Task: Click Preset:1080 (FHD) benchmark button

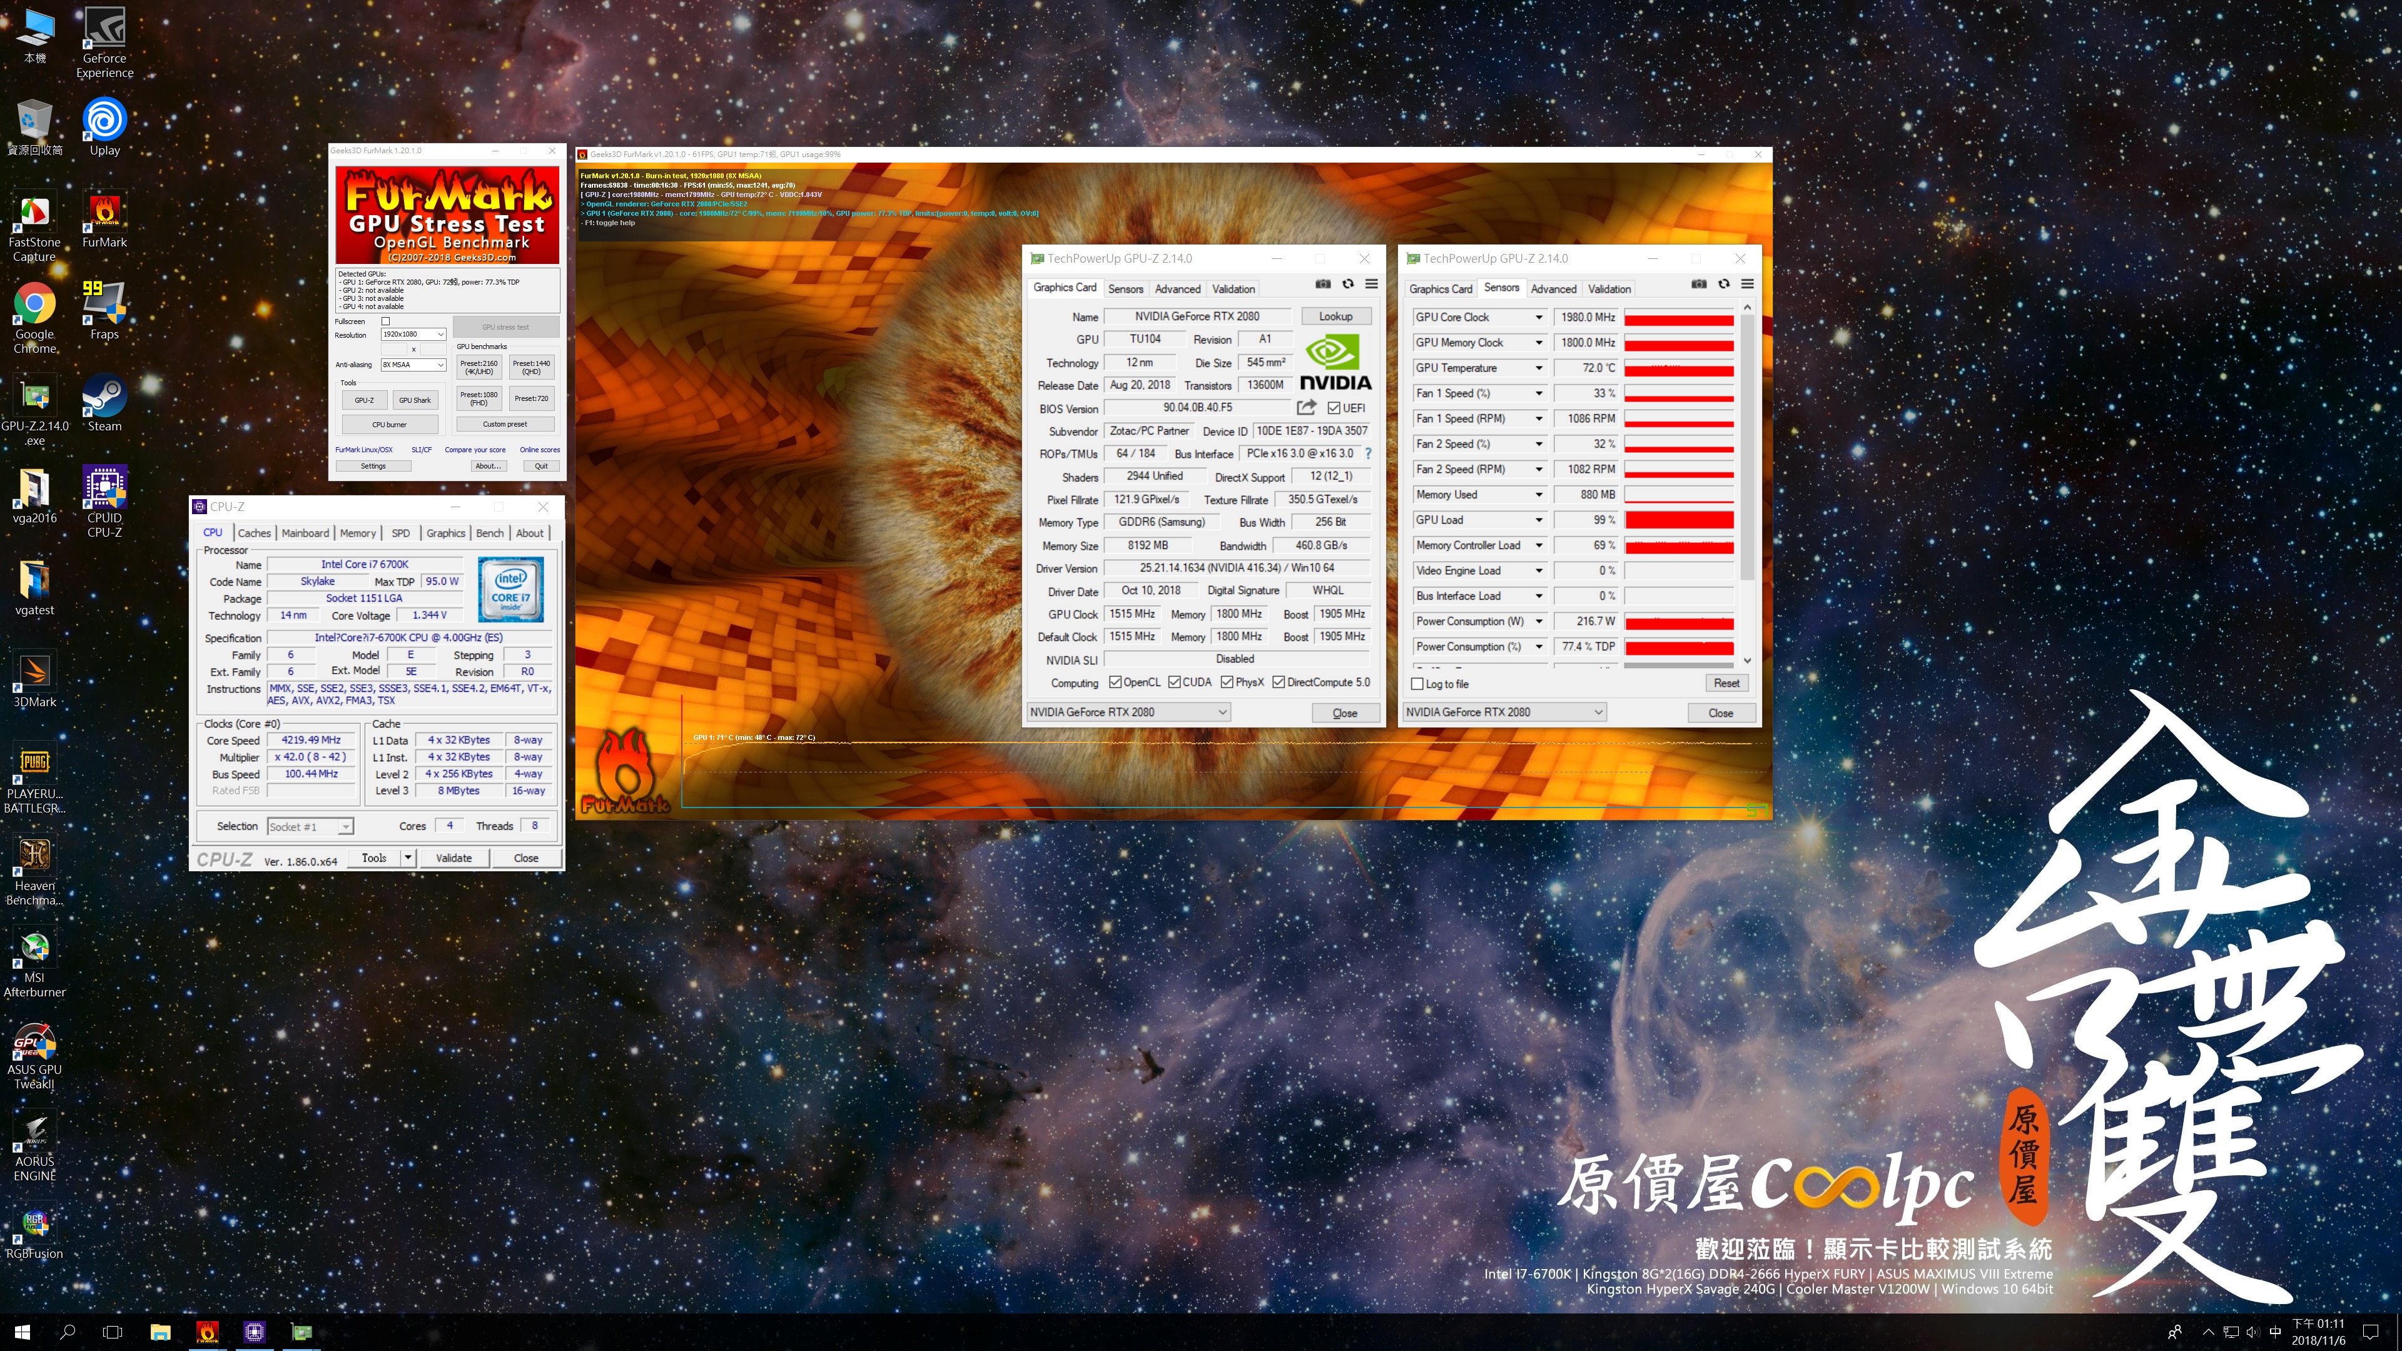Action: 479,398
